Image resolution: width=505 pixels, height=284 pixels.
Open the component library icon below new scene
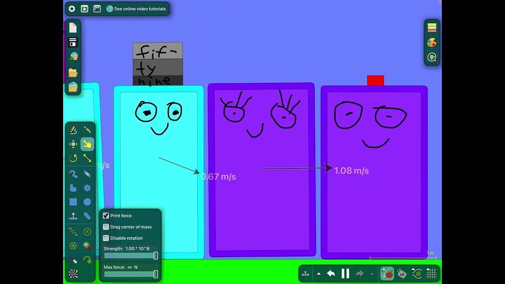pos(73,42)
